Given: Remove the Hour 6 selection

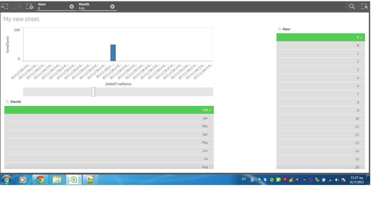Looking at the screenshot, I should pyautogui.click(x=72, y=6).
